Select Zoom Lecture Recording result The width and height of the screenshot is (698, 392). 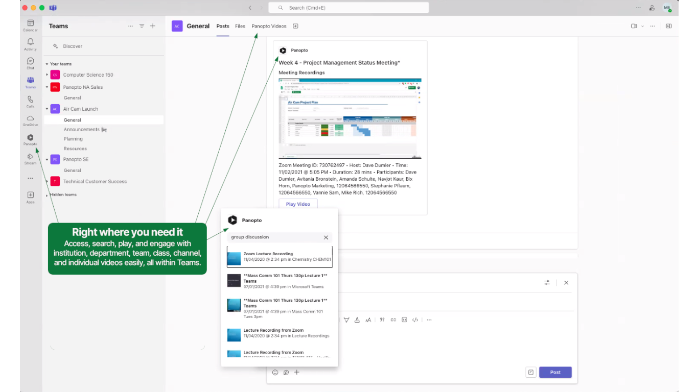tap(280, 257)
